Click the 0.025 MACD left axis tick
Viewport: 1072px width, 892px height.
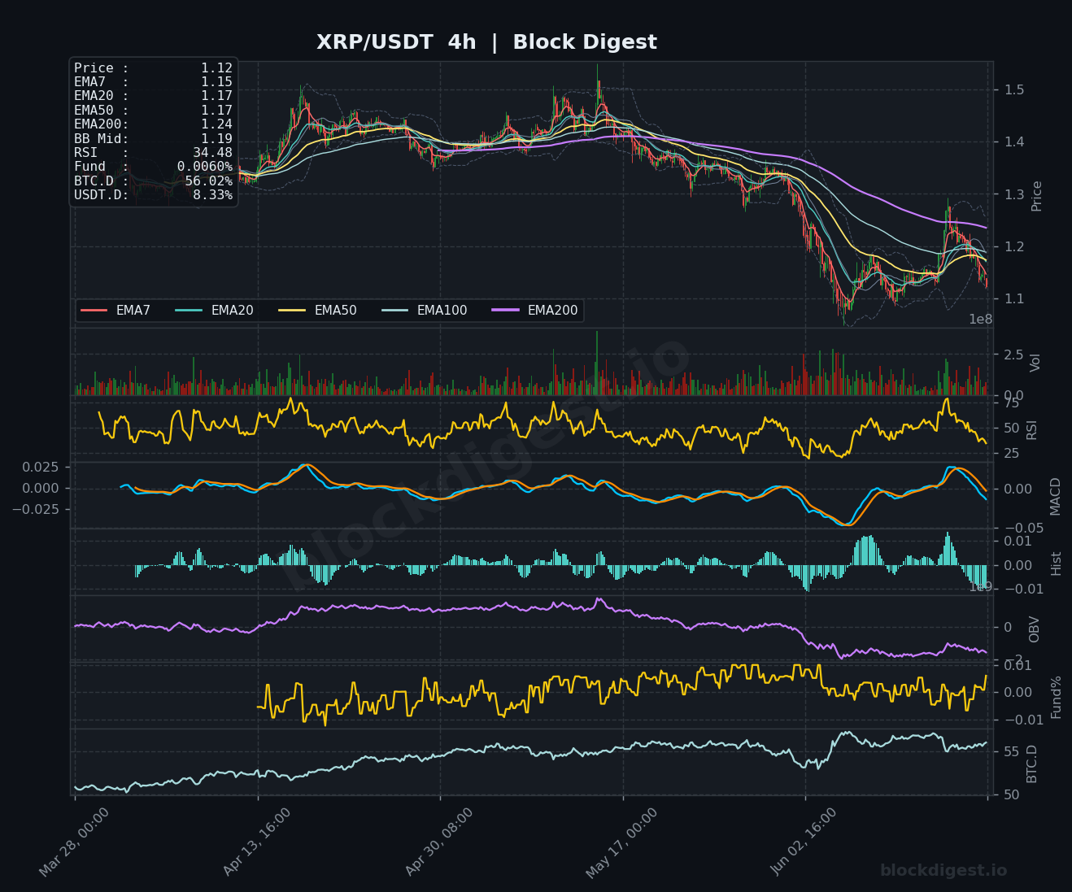pos(40,467)
